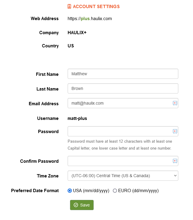Click password manager icon in Password field

(175, 131)
